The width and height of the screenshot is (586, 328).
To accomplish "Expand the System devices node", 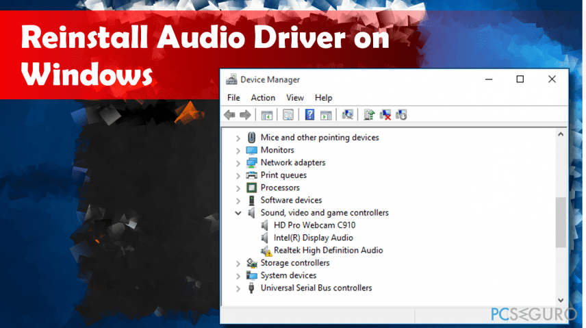I will pos(238,276).
